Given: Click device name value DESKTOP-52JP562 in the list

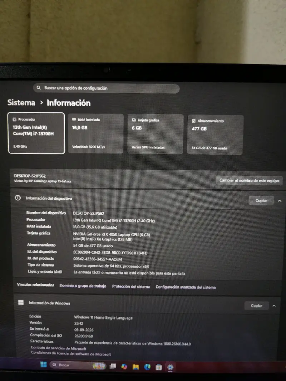Looking at the screenshot, I should [x=88, y=213].
